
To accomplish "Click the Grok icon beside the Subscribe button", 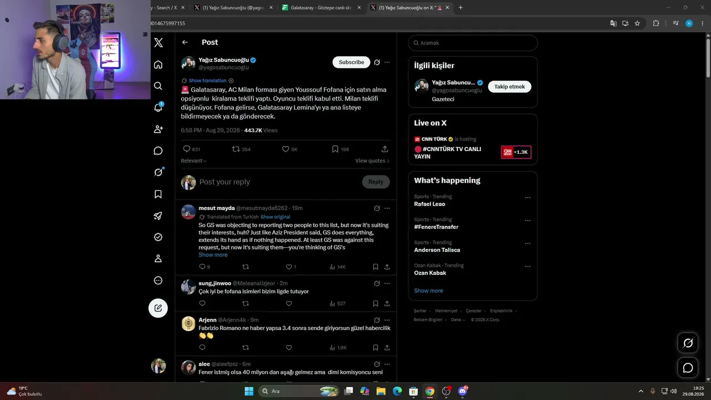I will click(377, 62).
